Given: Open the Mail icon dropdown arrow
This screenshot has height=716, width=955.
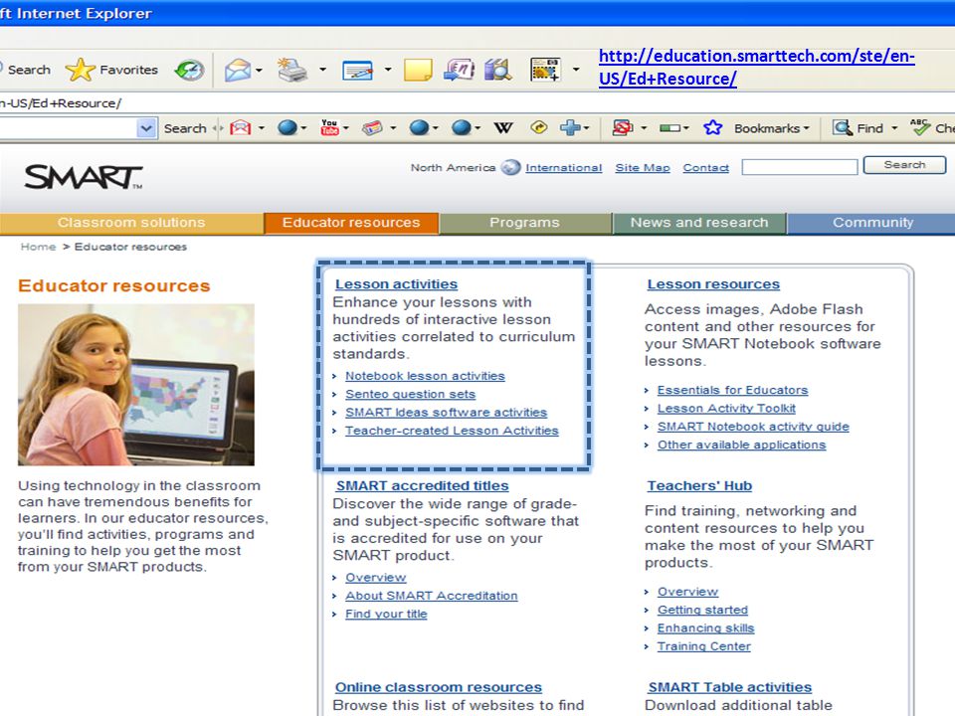Looking at the screenshot, I should [260, 70].
